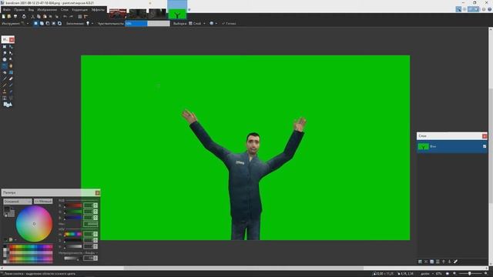
Task: Duplicate layer icon in Layers panel
Action: (432, 262)
